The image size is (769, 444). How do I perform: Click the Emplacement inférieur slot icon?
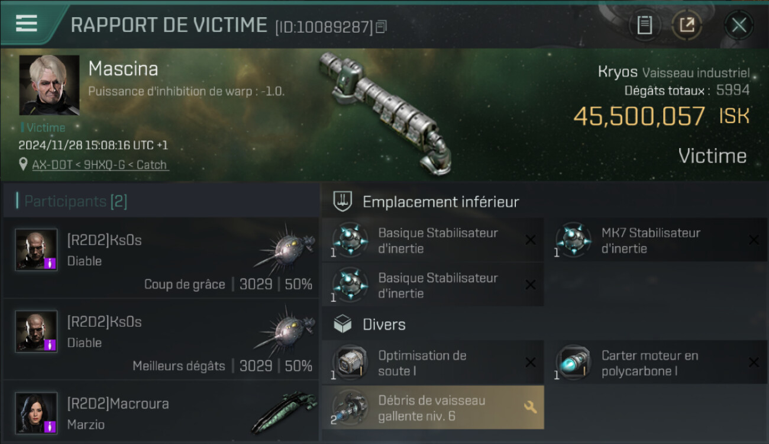(343, 201)
